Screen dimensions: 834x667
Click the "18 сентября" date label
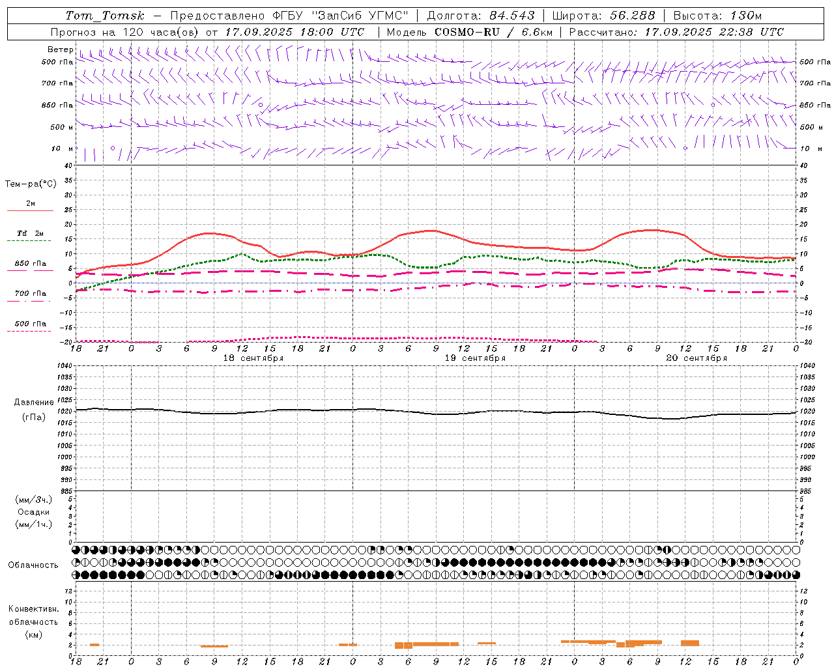(x=253, y=358)
